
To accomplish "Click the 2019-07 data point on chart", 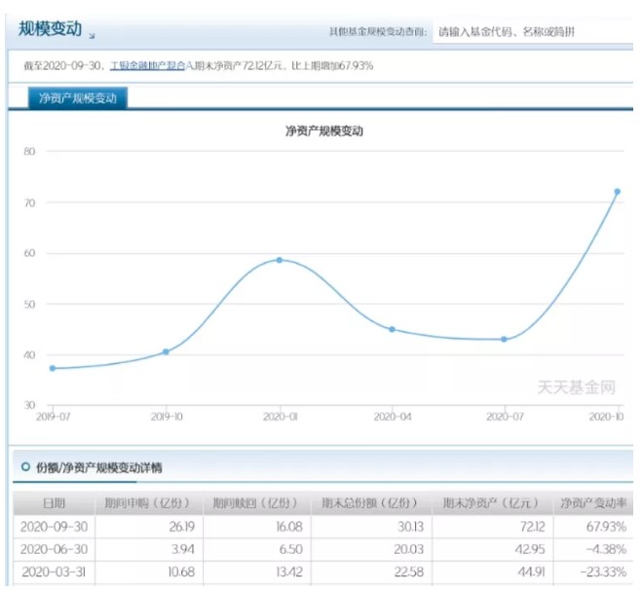I will (53, 368).
